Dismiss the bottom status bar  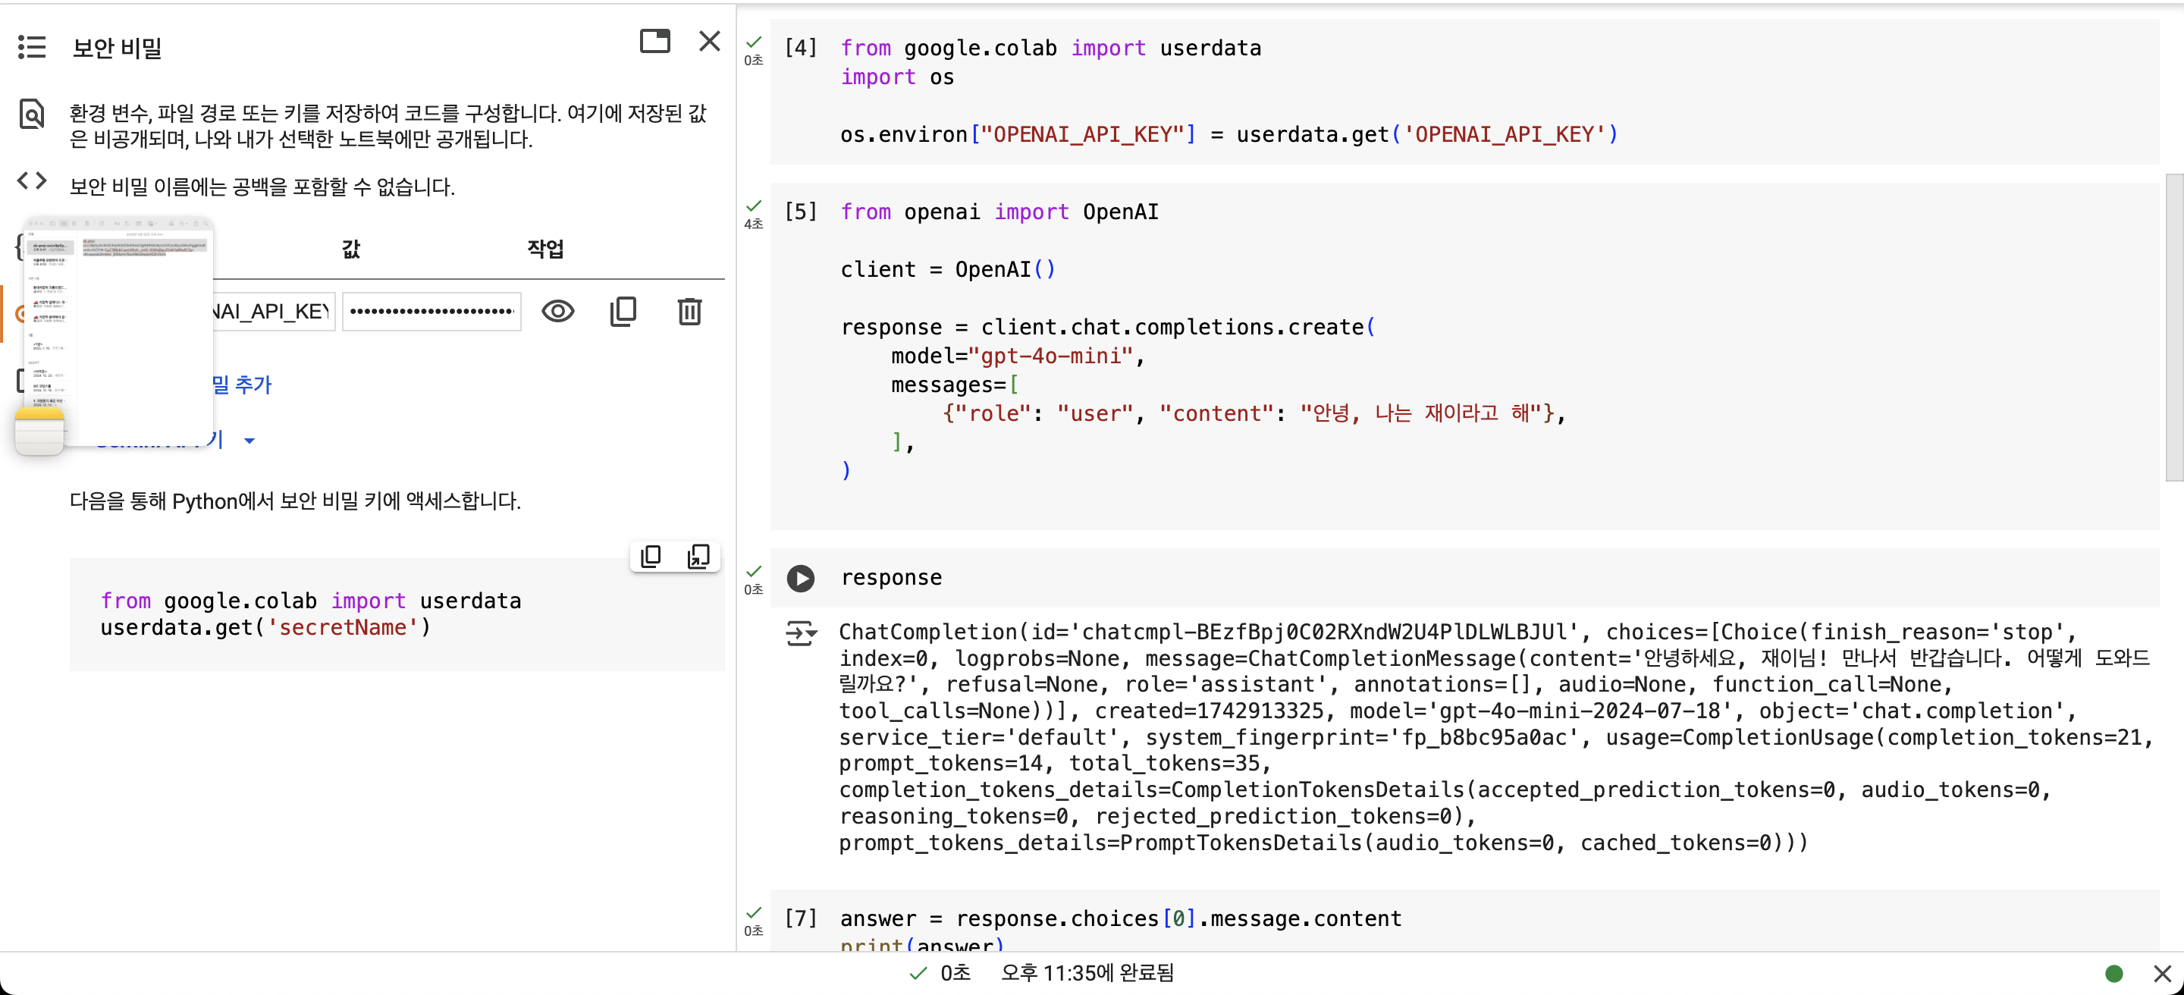click(x=2162, y=973)
